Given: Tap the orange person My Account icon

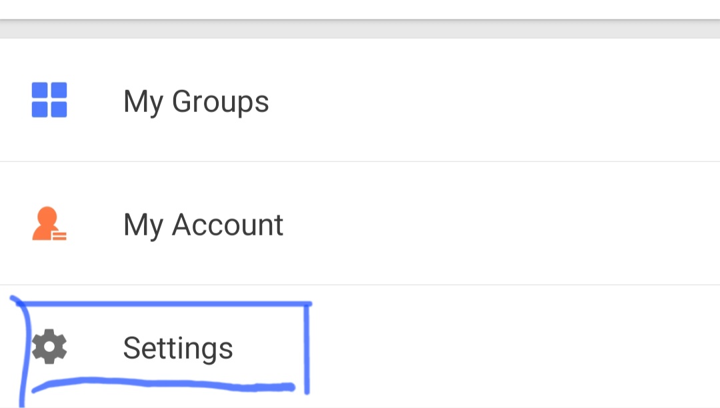Looking at the screenshot, I should 48,225.
